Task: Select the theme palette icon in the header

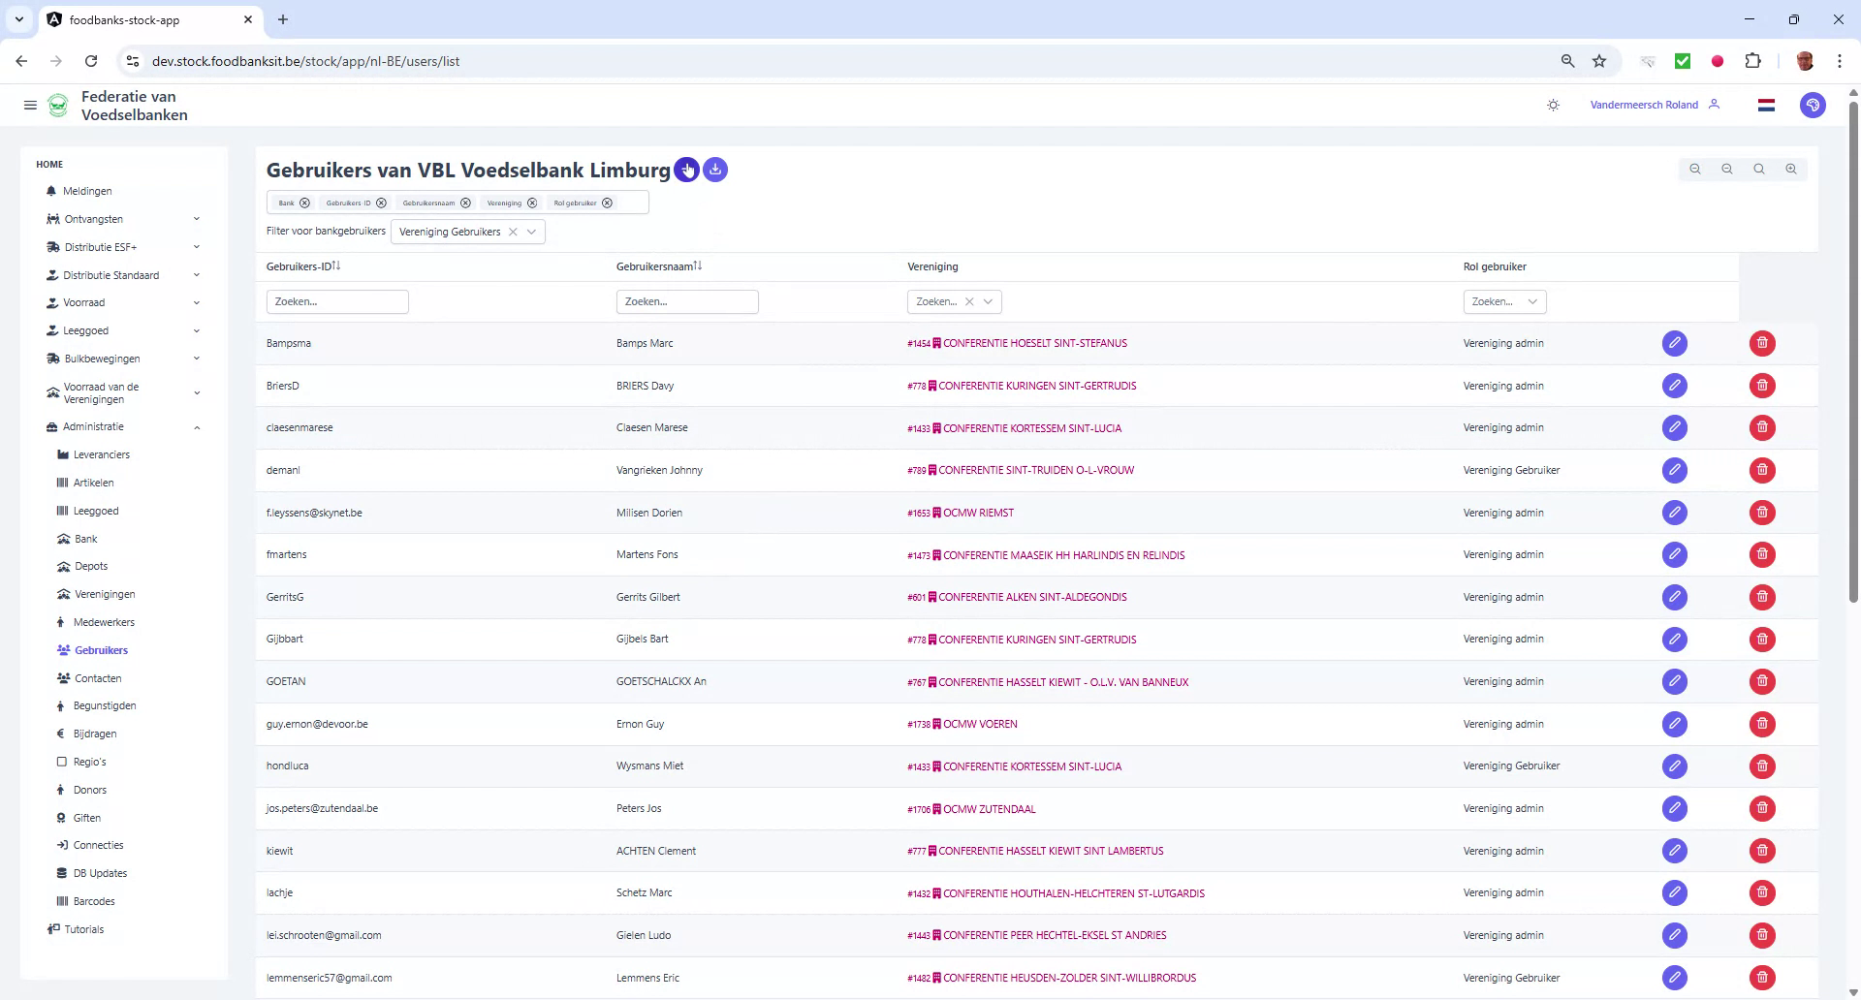Action: [x=1813, y=105]
